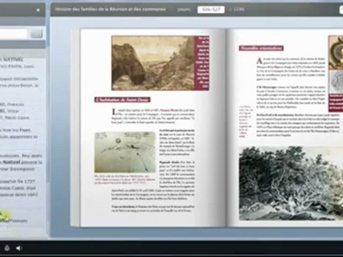Screen dimensions: 343x257
Task: Click the search text field in side panel
Action: tap(13, 34)
